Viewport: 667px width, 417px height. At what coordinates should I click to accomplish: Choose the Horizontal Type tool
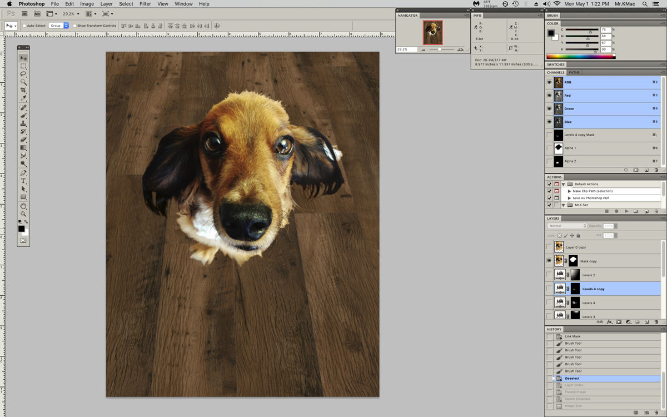pos(23,181)
